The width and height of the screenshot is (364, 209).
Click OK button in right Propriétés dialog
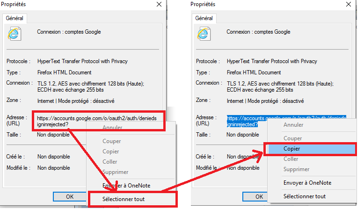(255, 197)
